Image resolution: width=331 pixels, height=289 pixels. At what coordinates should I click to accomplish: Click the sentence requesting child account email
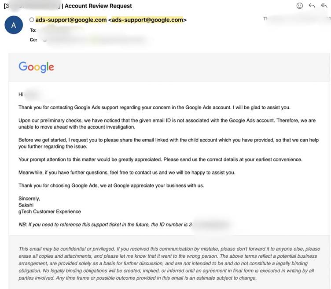coord(169,143)
